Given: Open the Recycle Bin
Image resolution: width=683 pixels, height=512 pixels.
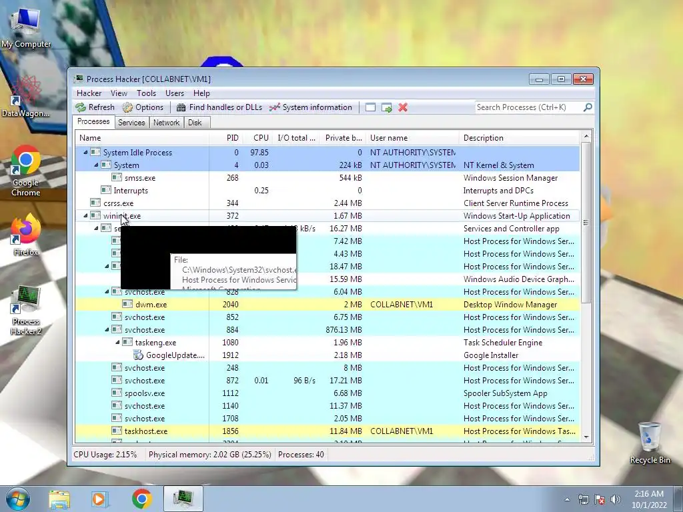Looking at the screenshot, I should click(x=650, y=443).
